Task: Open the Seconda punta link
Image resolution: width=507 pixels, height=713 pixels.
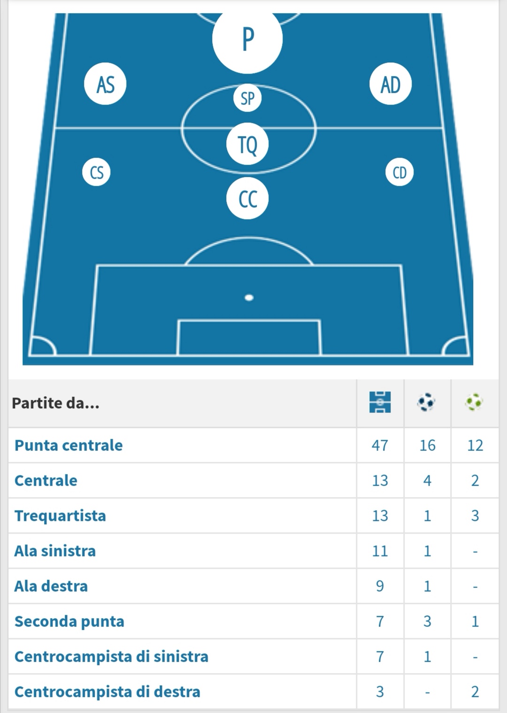Action: pyautogui.click(x=69, y=621)
